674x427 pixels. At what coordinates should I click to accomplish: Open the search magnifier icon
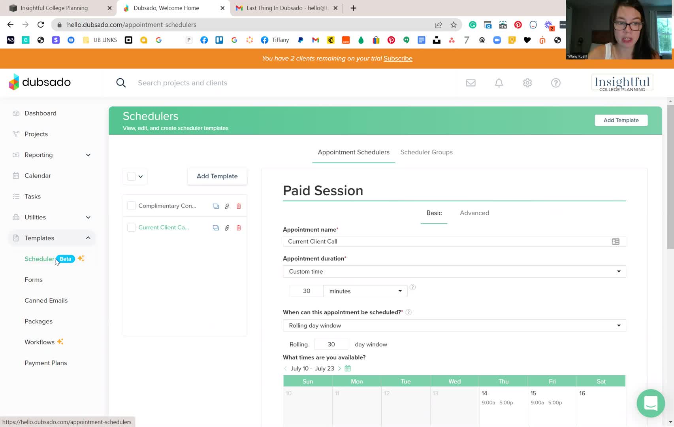click(x=121, y=83)
